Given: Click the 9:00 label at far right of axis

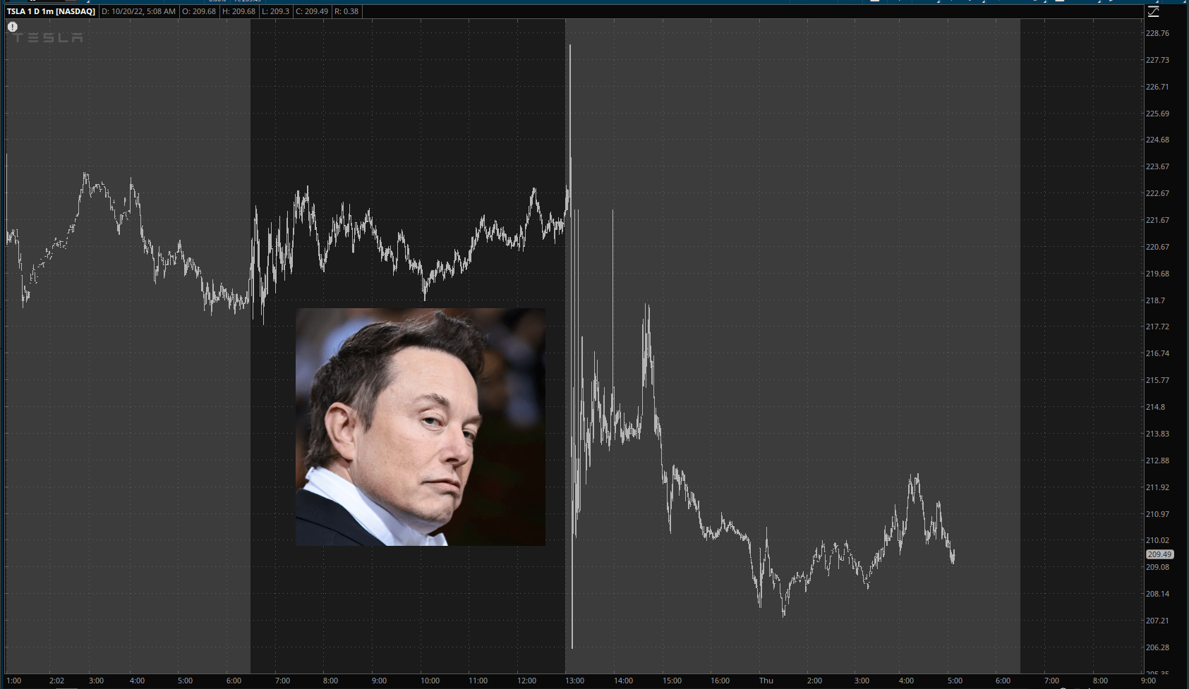Looking at the screenshot, I should click(1148, 681).
